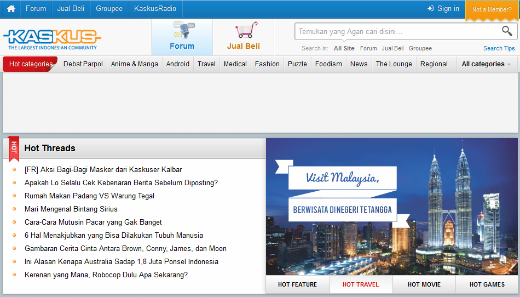This screenshot has width=520, height=297.
Task: Select All Site search scope
Action: (344, 48)
